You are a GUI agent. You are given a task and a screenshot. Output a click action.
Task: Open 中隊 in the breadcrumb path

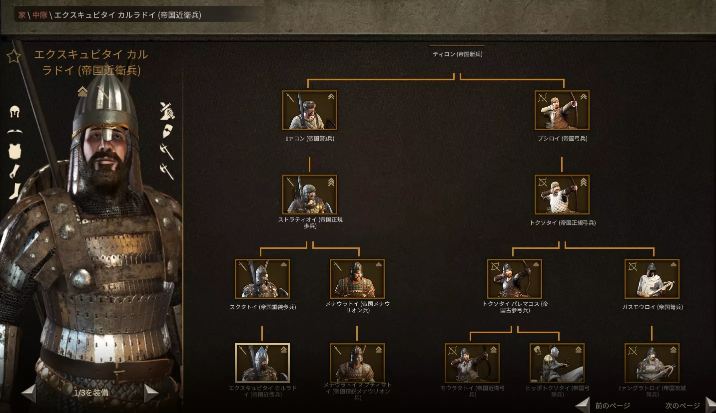tap(40, 15)
